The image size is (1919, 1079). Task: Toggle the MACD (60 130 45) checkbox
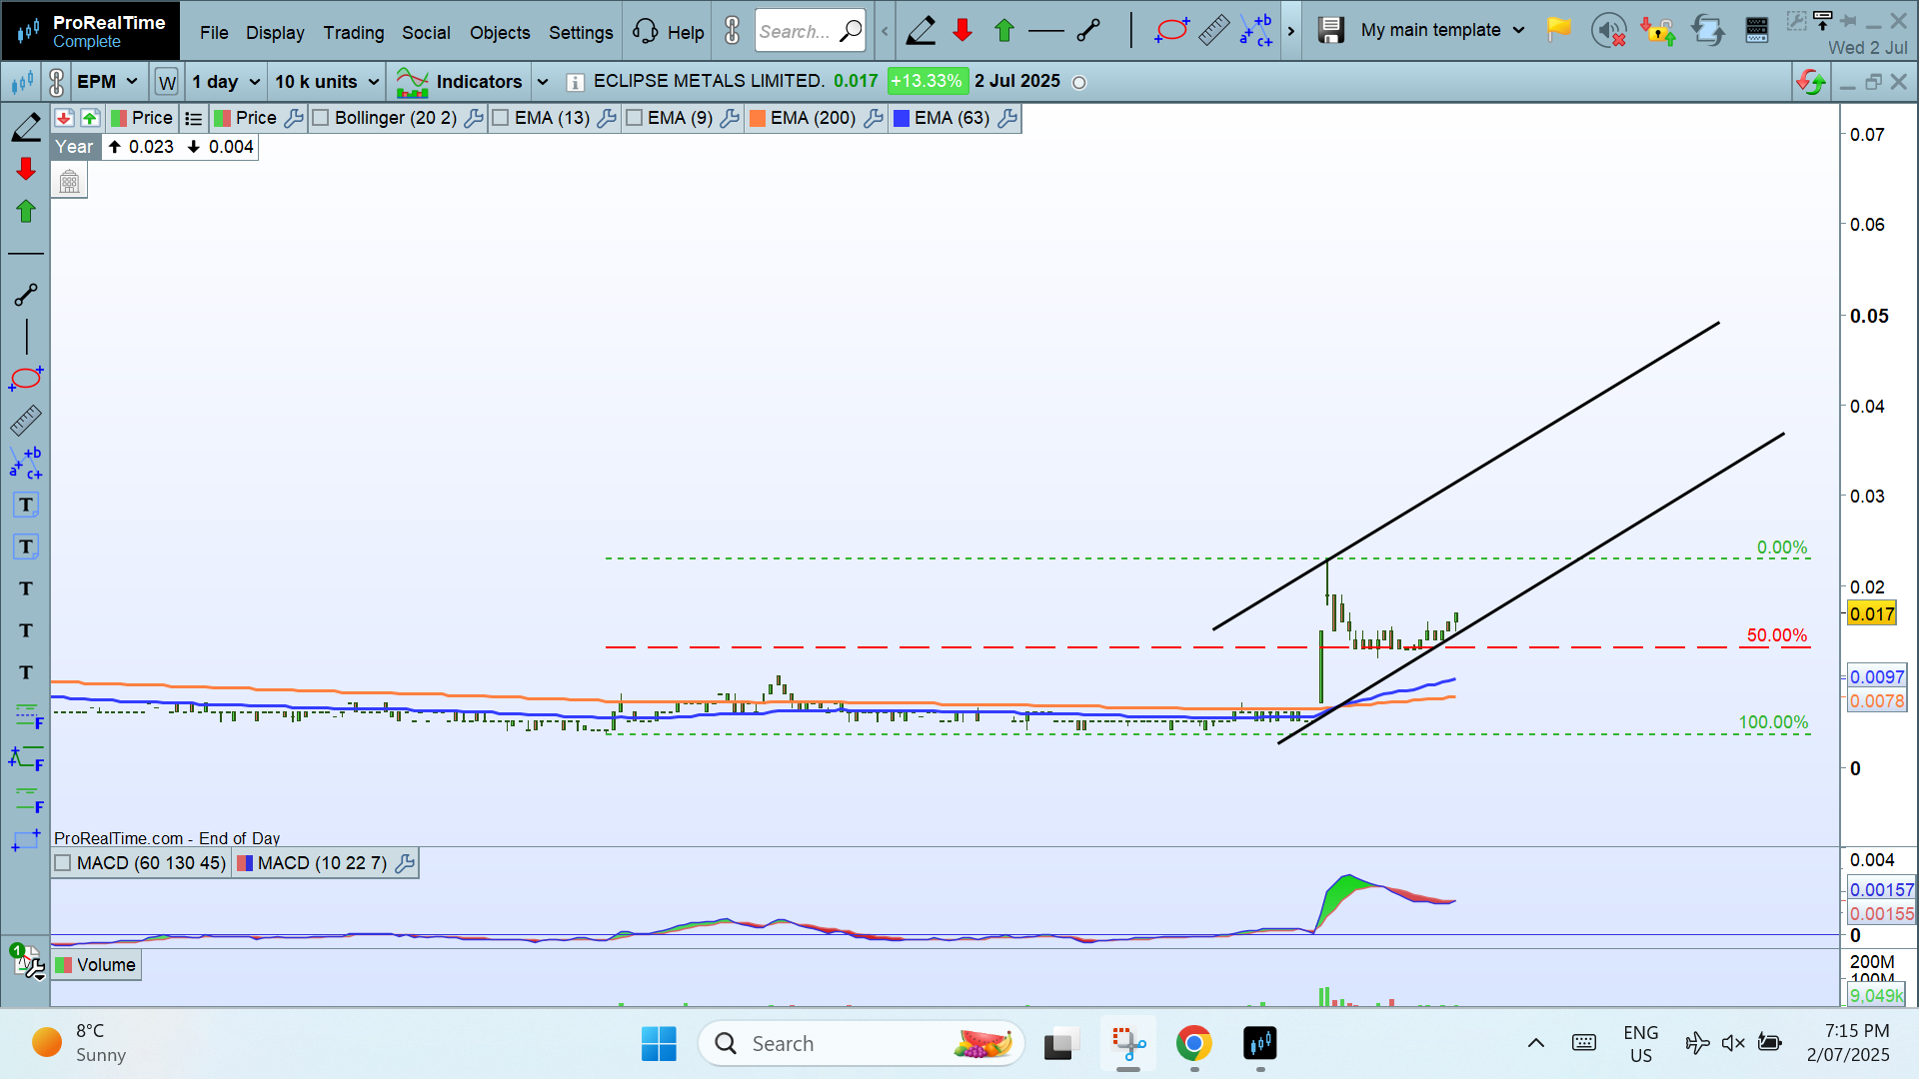click(x=63, y=863)
